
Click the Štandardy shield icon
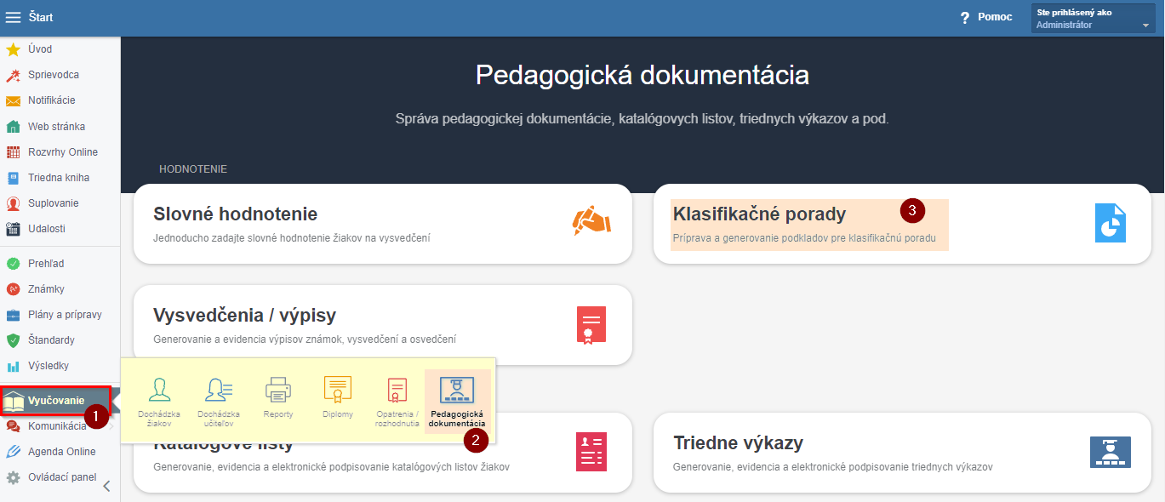point(13,340)
